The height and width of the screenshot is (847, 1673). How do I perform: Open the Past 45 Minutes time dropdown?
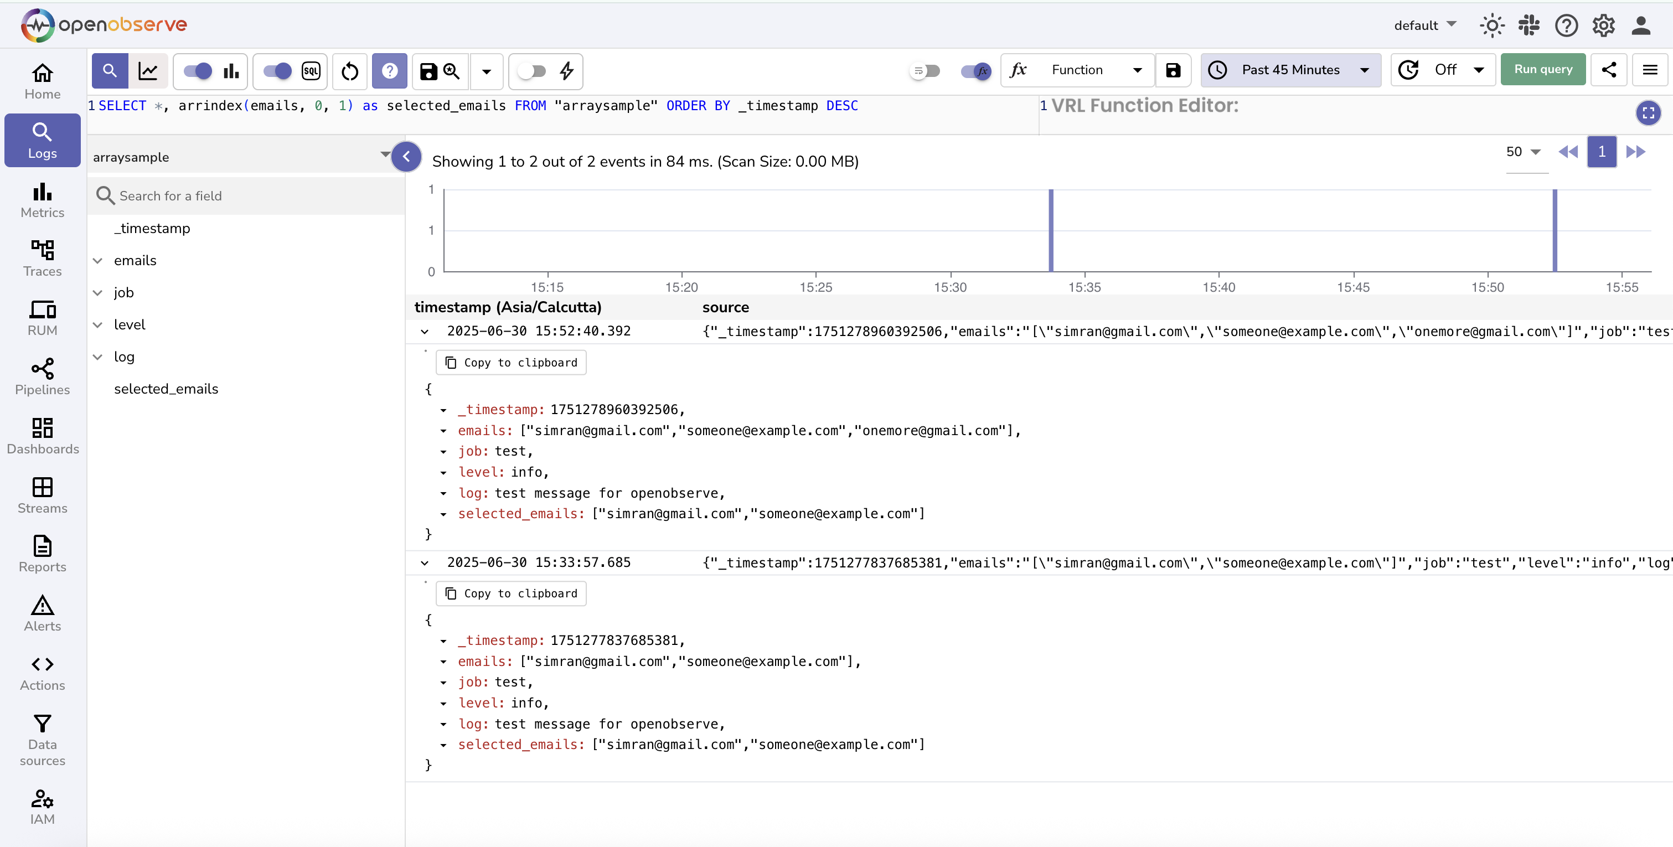pos(1290,70)
